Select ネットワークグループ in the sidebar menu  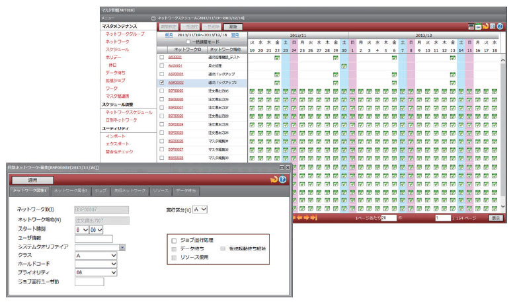[126, 33]
